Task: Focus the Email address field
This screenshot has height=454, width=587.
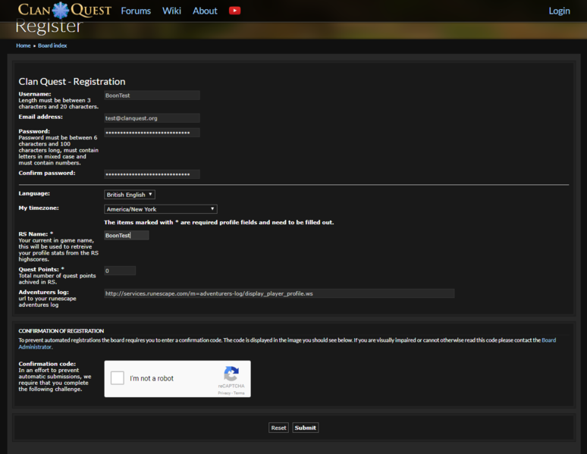Action: point(152,118)
